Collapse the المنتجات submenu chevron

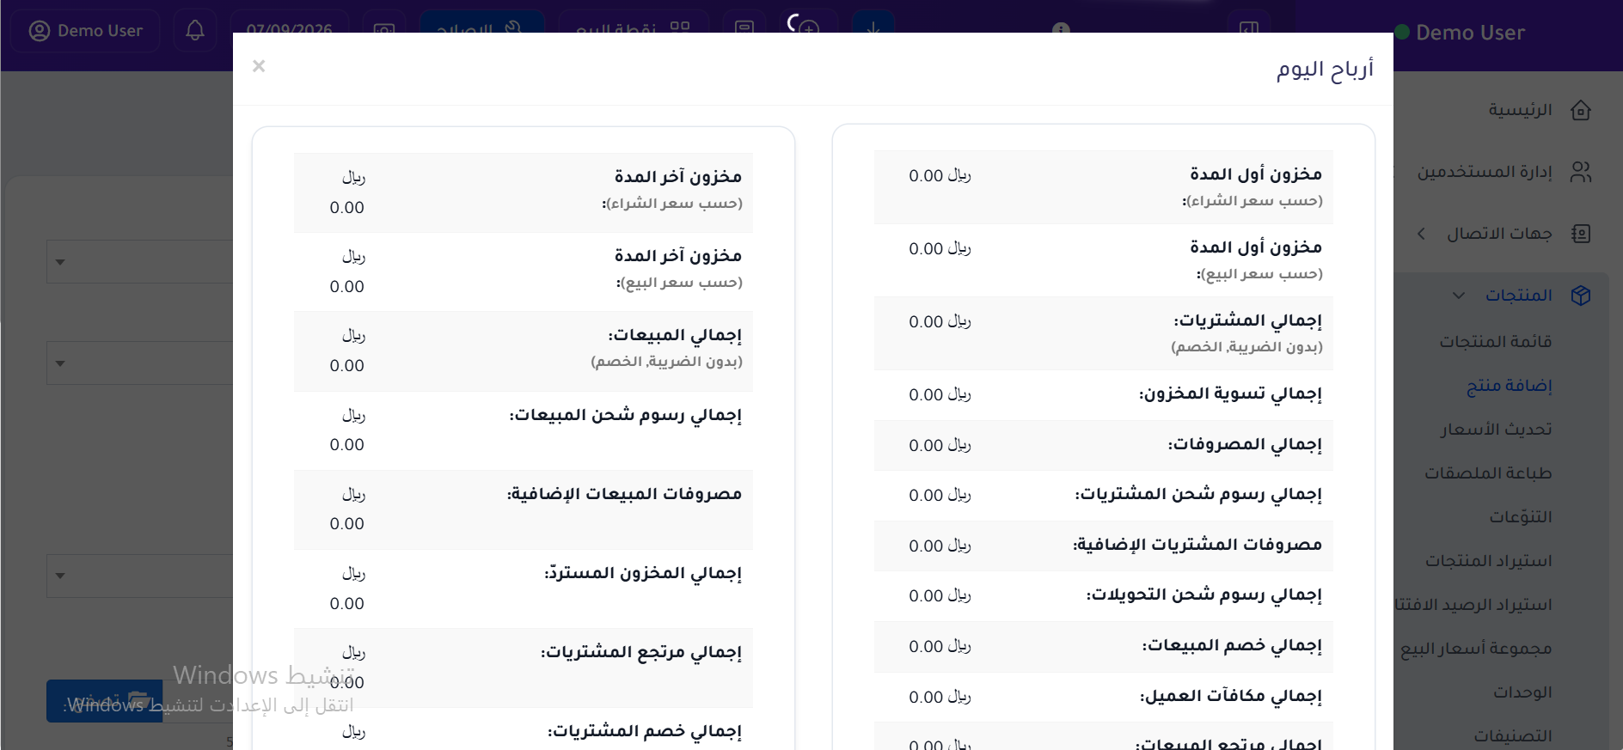coord(1458,296)
